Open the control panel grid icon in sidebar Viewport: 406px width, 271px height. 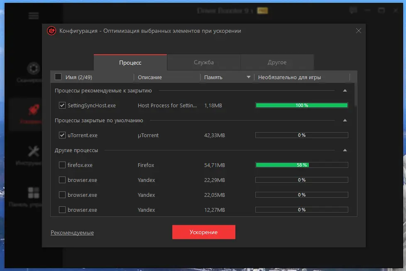coord(34,193)
